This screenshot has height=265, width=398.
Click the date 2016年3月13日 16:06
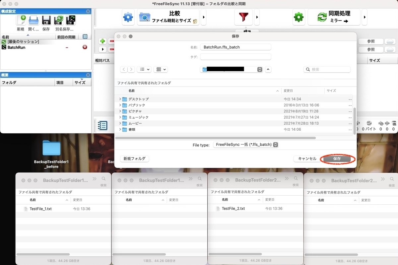pos(301,105)
